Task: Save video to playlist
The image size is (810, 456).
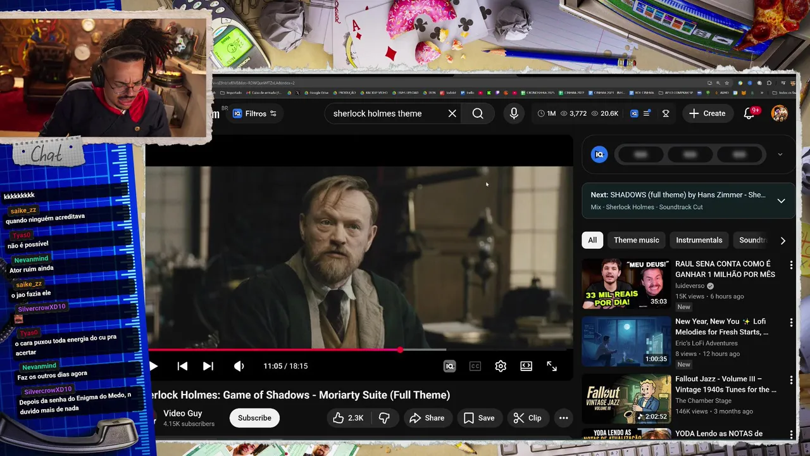Action: [x=479, y=418]
